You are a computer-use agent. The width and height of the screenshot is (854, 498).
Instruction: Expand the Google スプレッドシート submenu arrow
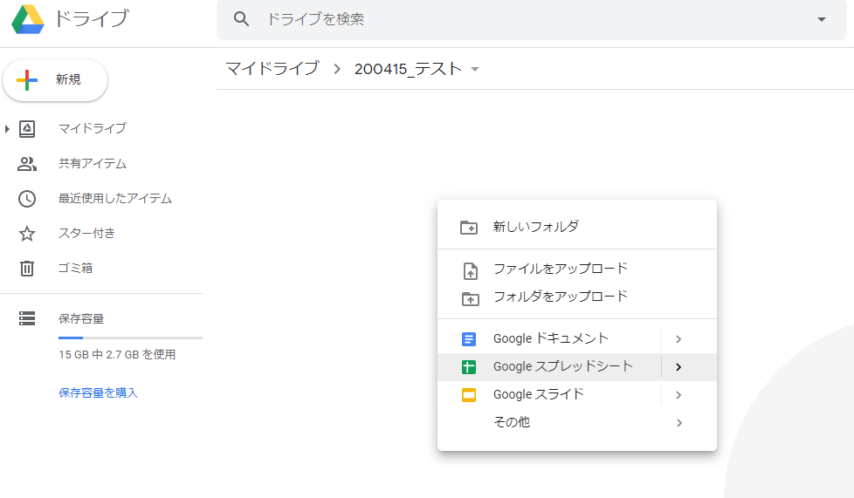pos(678,367)
